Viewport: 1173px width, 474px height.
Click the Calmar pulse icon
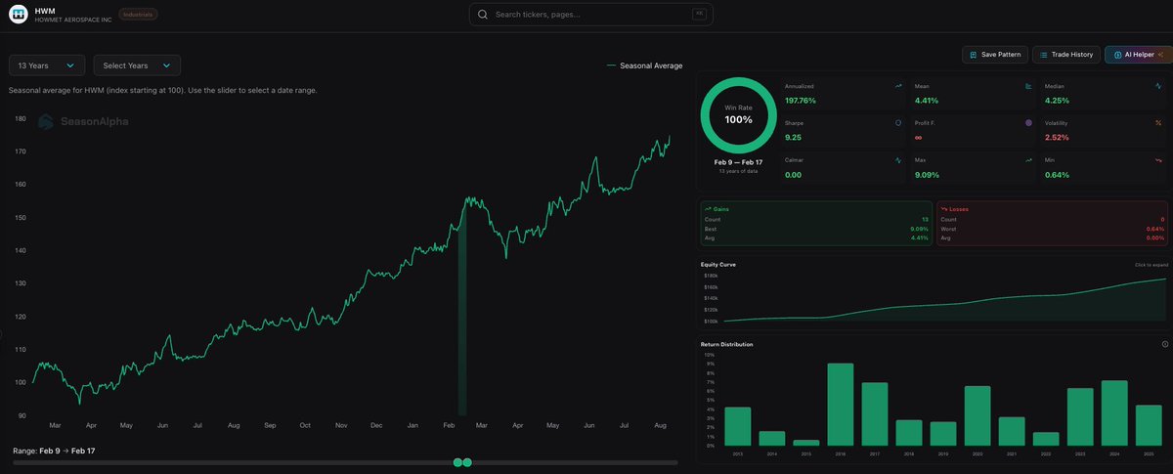898,159
